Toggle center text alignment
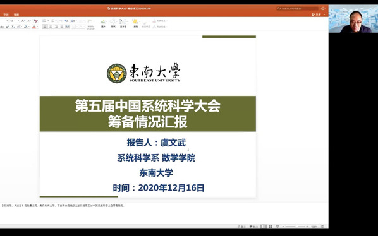378x236 pixels. click(51, 27)
